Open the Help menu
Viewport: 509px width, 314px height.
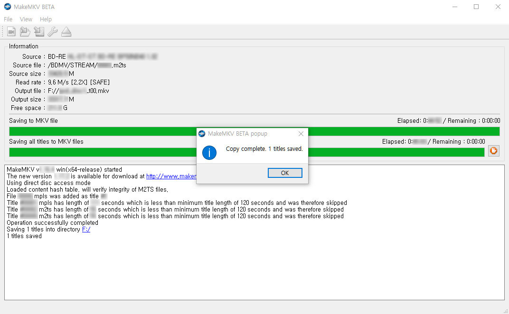click(x=46, y=19)
